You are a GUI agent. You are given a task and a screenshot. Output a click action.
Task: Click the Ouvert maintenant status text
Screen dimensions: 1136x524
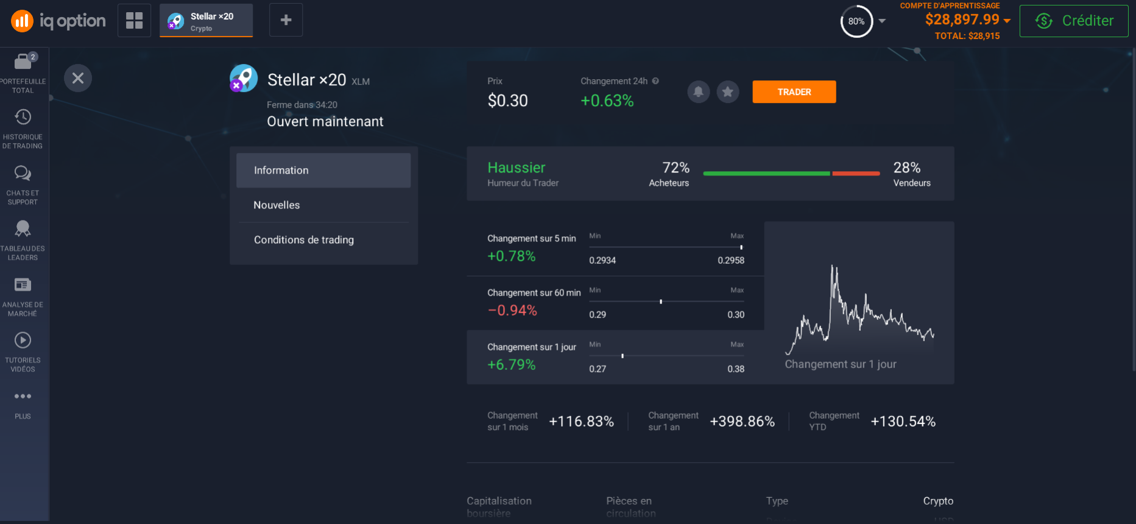click(x=325, y=121)
